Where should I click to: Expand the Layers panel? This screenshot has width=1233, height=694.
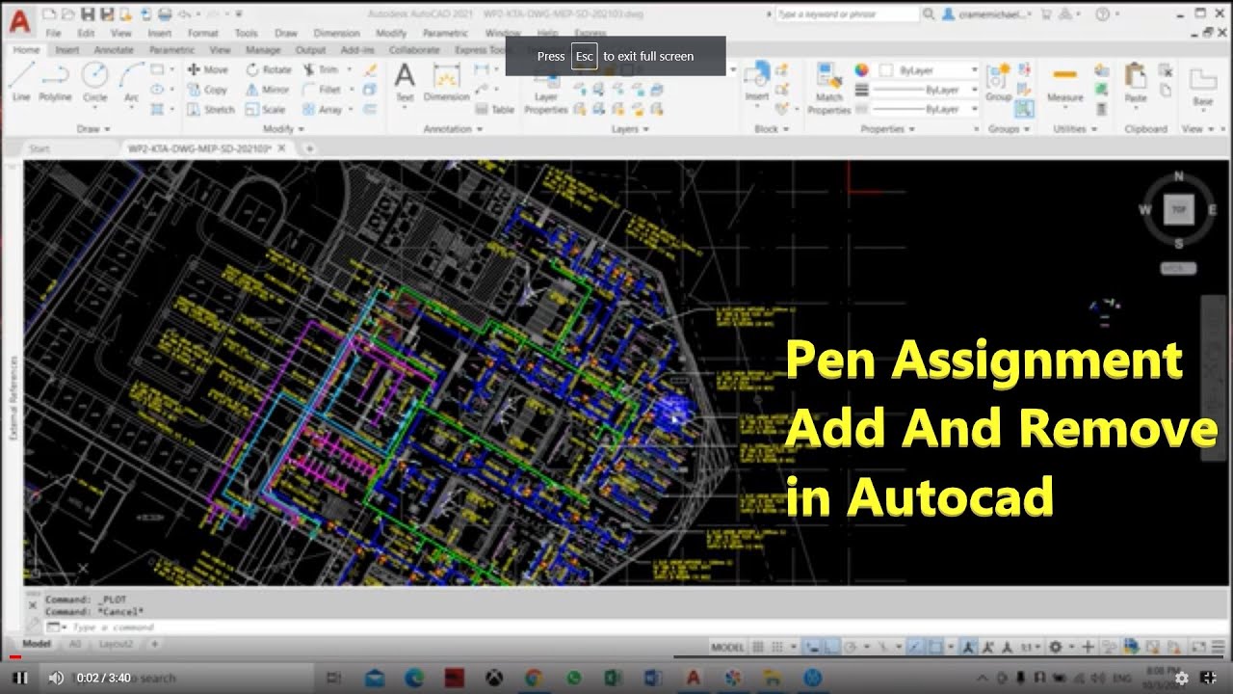[630, 128]
